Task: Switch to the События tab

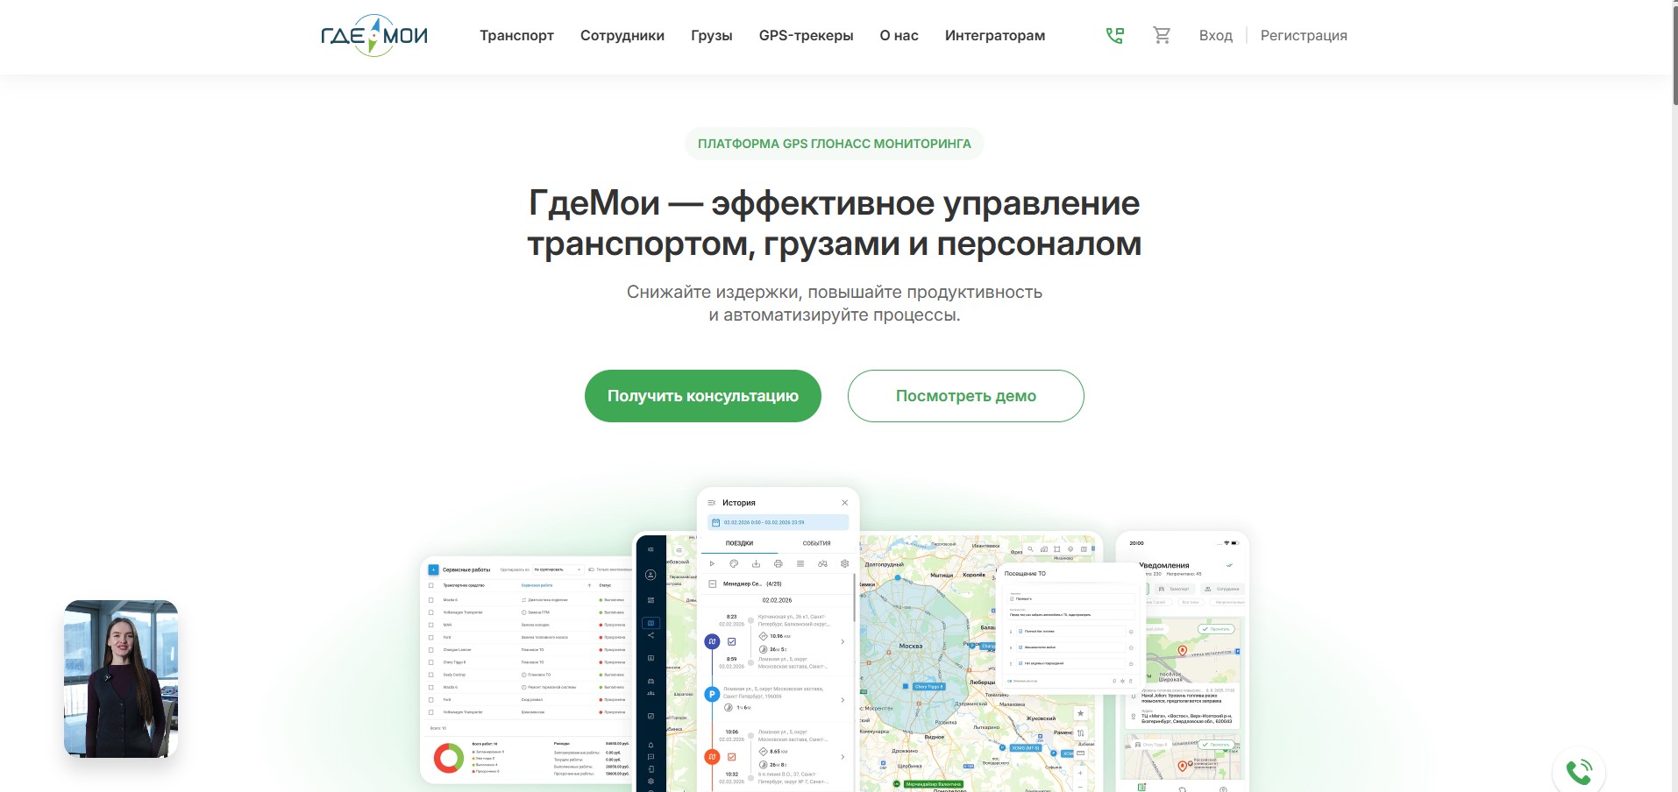Action: (x=816, y=543)
